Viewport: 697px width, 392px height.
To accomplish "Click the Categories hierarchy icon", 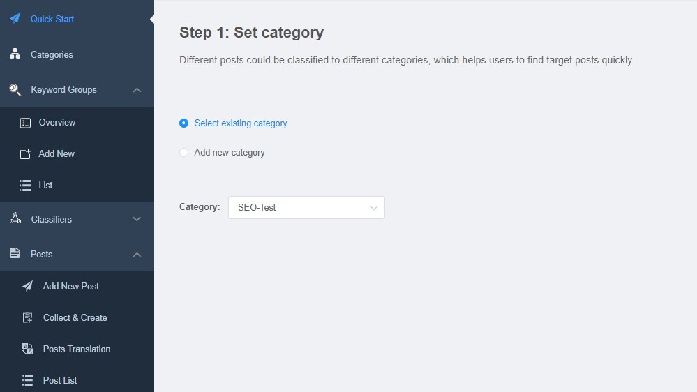I will point(15,54).
